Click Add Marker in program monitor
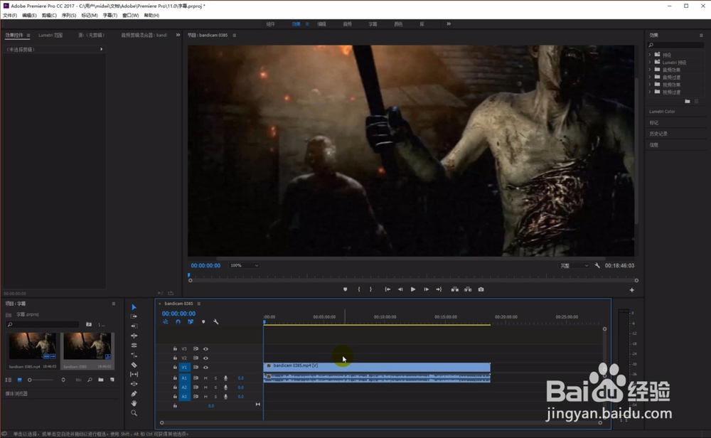 tap(345, 289)
